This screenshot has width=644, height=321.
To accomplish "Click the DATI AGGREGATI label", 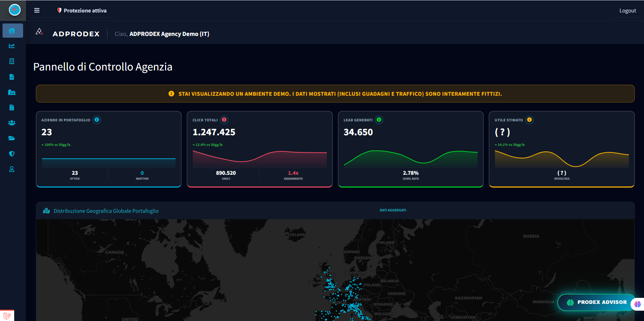I will [x=393, y=210].
